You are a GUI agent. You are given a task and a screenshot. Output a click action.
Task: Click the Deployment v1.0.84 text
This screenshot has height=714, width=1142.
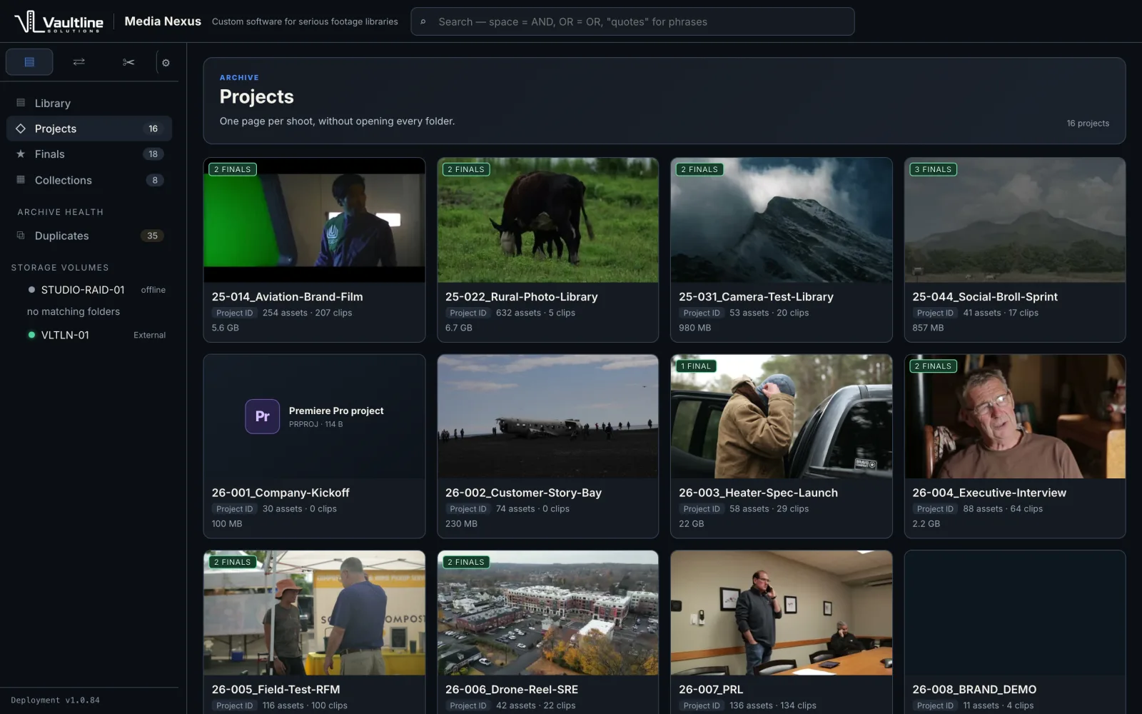[55, 700]
